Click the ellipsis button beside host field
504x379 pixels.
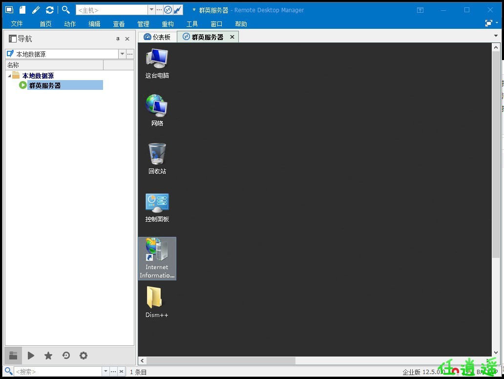click(159, 10)
